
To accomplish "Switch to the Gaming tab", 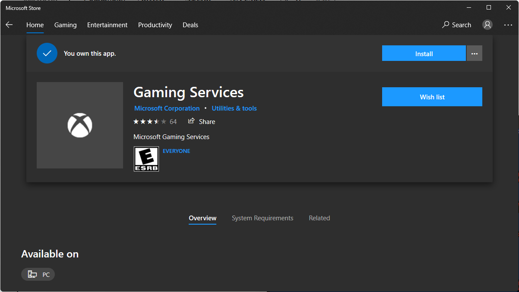I will 66,25.
